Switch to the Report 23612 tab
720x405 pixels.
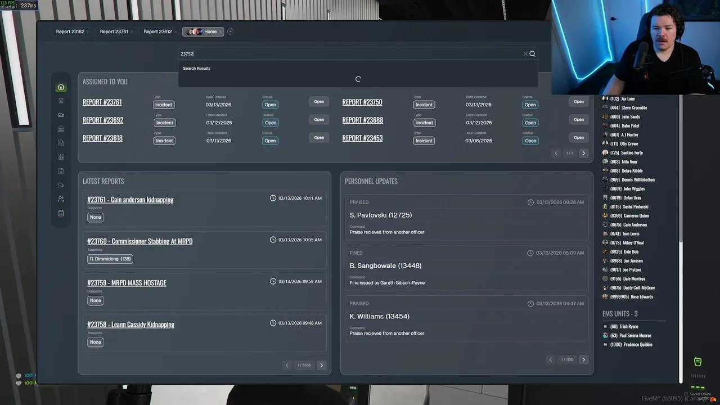(x=157, y=31)
